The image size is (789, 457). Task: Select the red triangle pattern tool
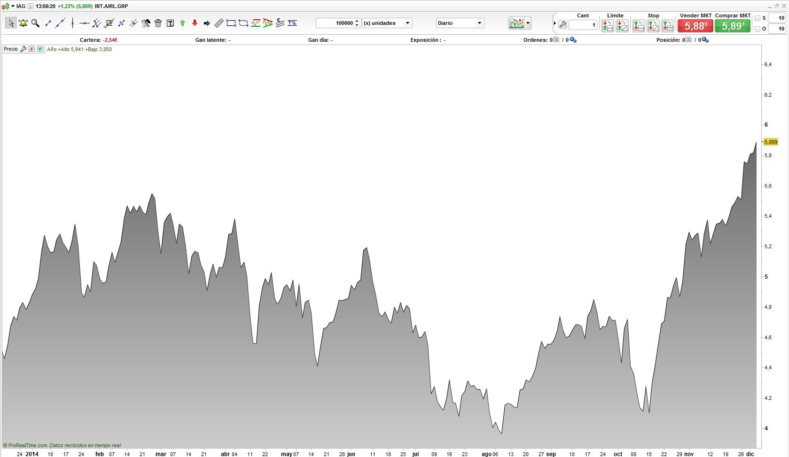point(268,23)
